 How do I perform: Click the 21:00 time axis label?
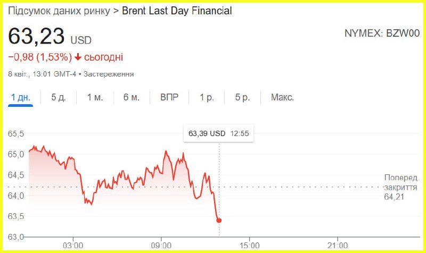pos(338,245)
